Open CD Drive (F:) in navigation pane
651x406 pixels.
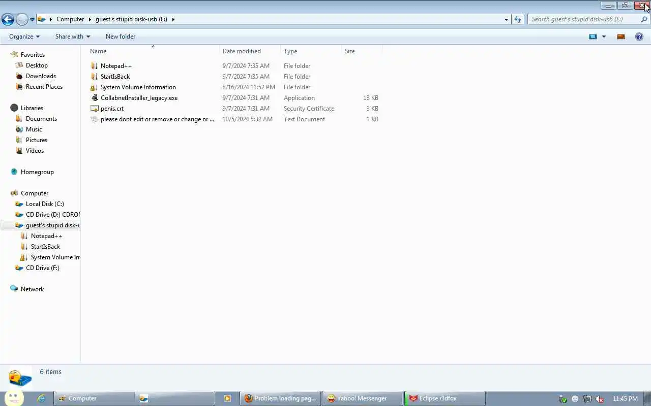click(42, 268)
